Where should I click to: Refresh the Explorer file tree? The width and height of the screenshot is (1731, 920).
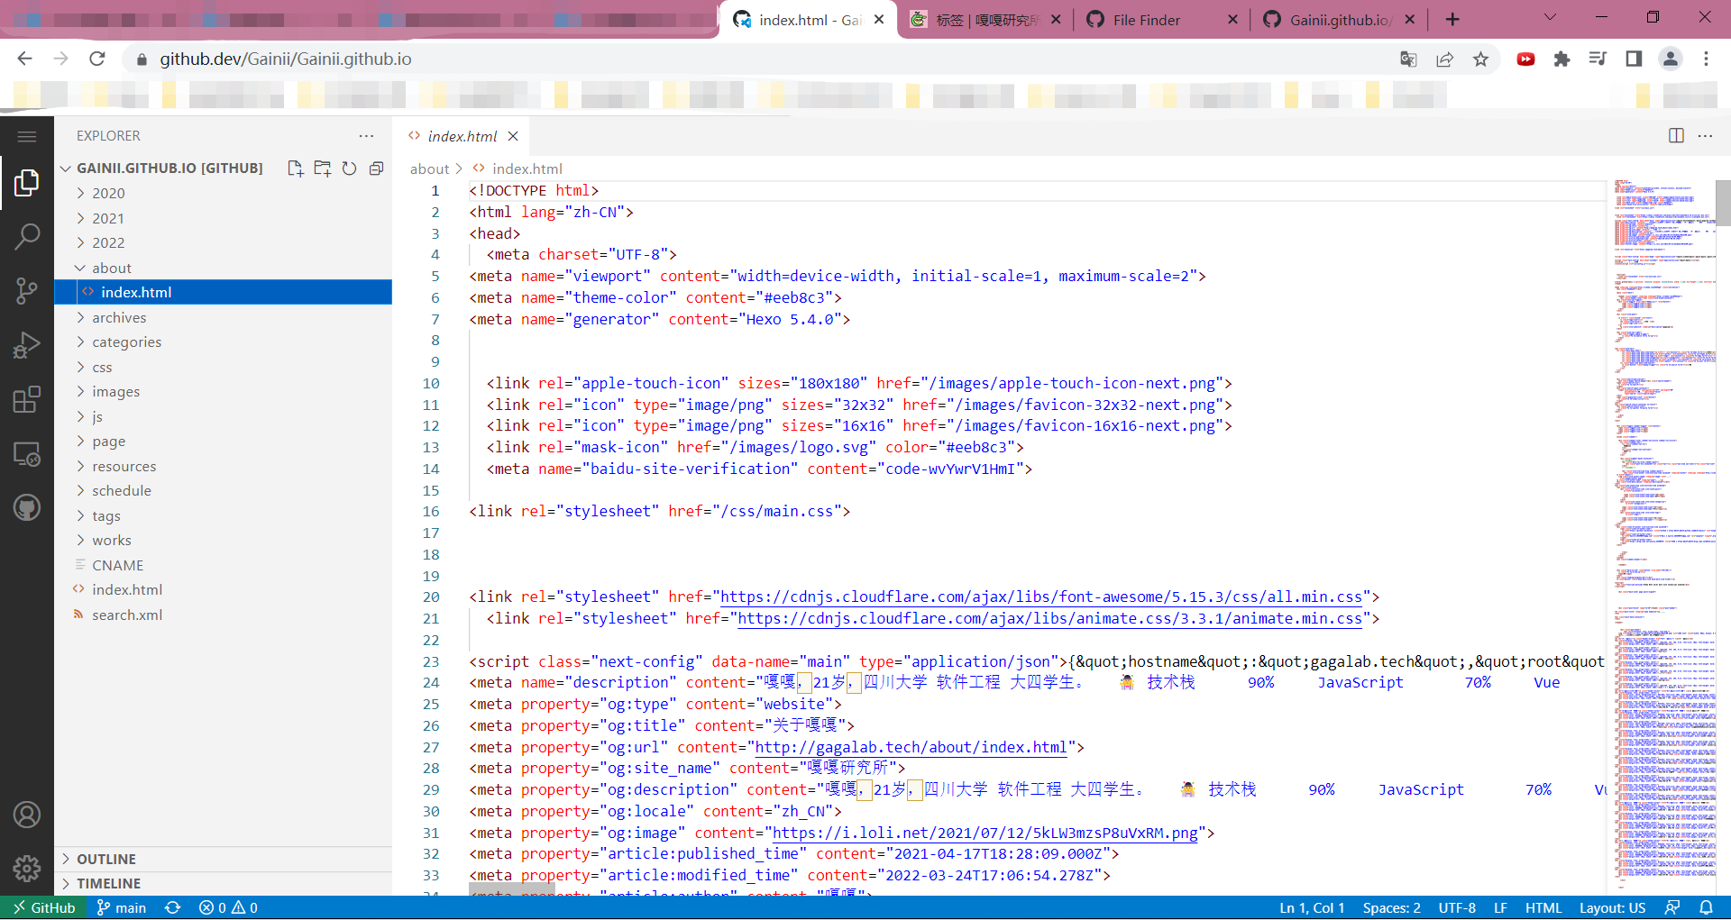point(349,169)
